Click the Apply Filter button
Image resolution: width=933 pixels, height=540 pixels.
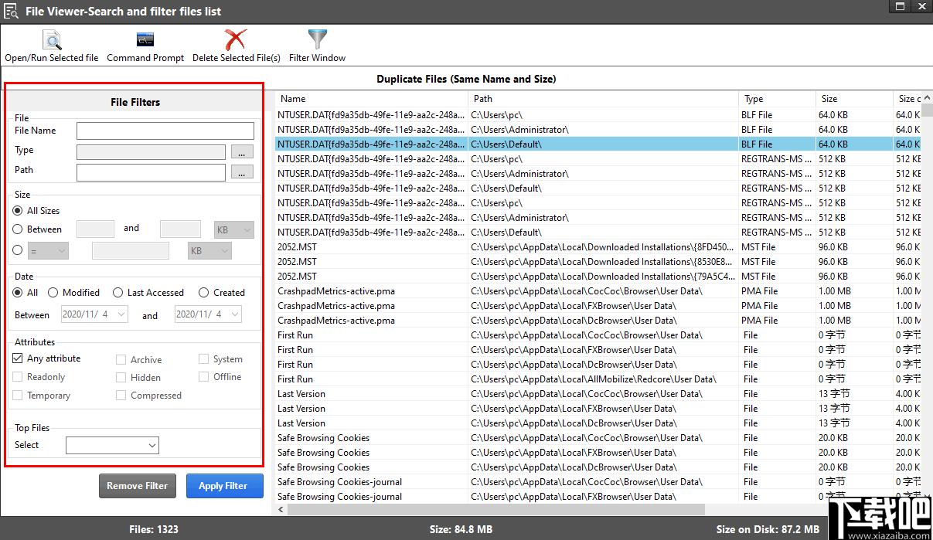click(x=224, y=486)
